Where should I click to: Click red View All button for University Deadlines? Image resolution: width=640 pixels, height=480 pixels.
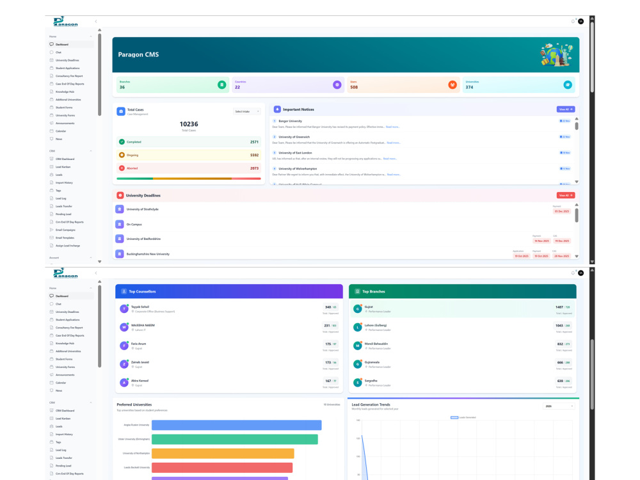566,195
